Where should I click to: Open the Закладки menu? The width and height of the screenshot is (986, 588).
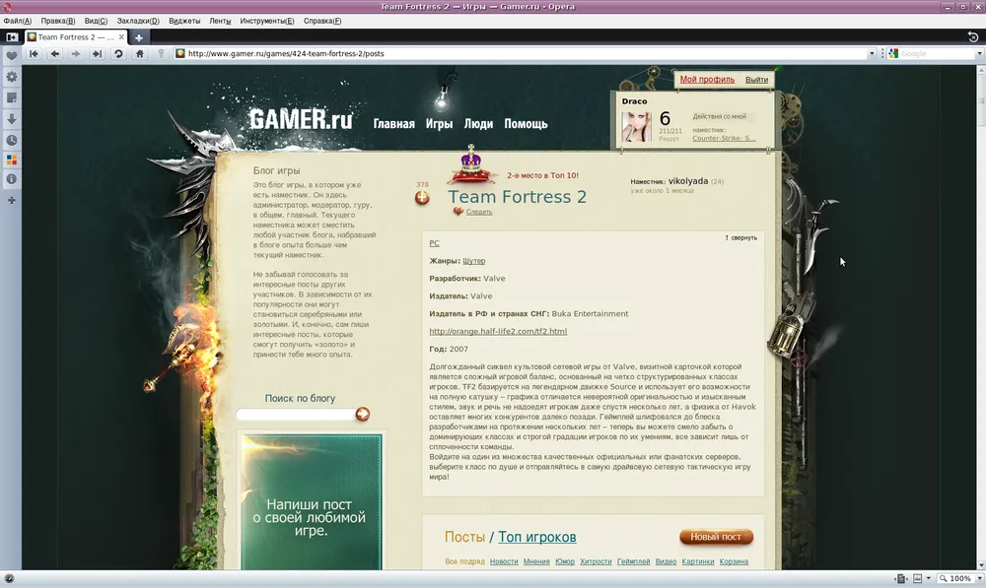[x=138, y=21]
